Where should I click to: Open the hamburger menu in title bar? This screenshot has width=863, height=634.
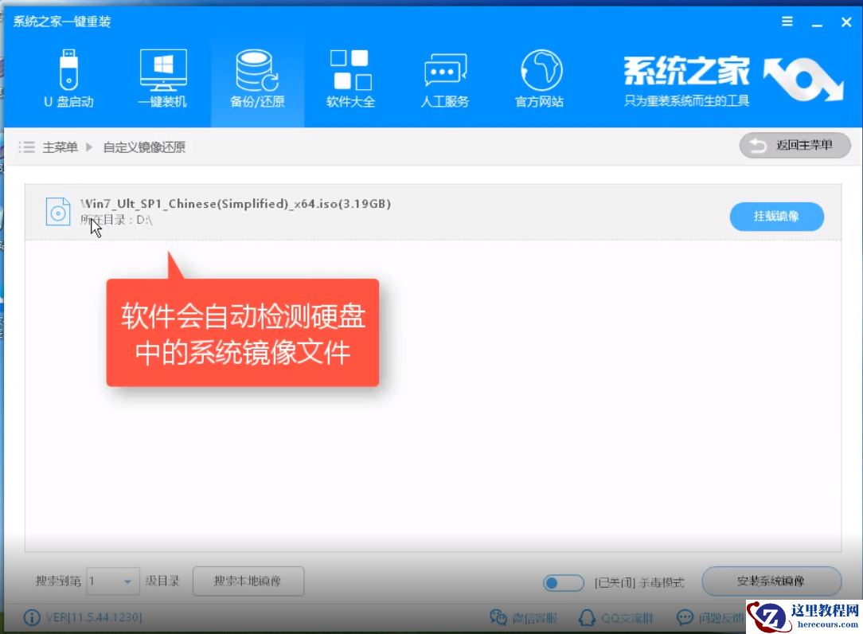pyautogui.click(x=787, y=22)
